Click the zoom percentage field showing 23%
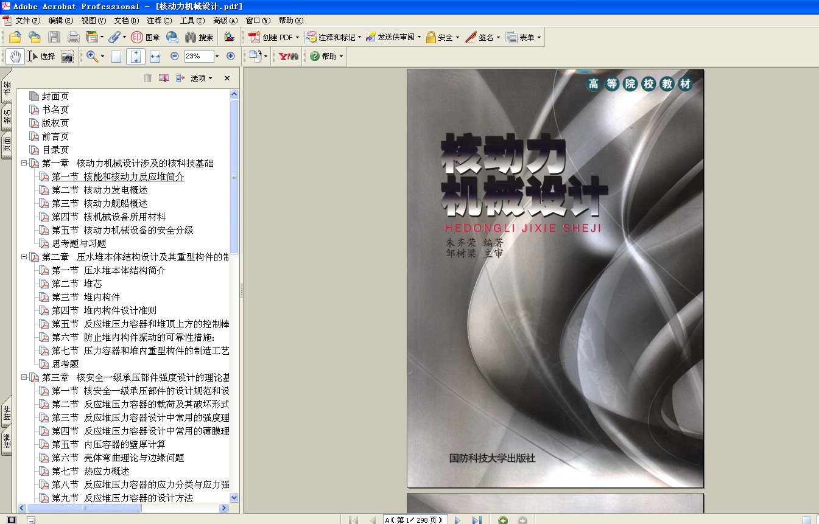The width and height of the screenshot is (819, 524). click(199, 57)
